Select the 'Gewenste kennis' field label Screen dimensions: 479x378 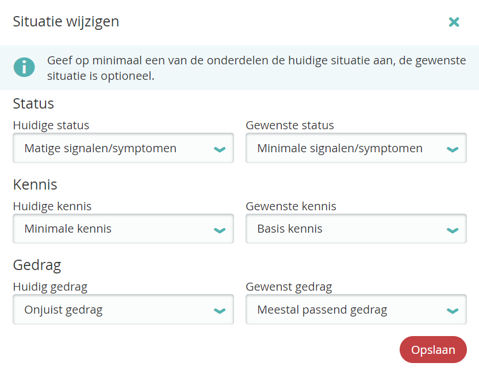[x=291, y=206]
